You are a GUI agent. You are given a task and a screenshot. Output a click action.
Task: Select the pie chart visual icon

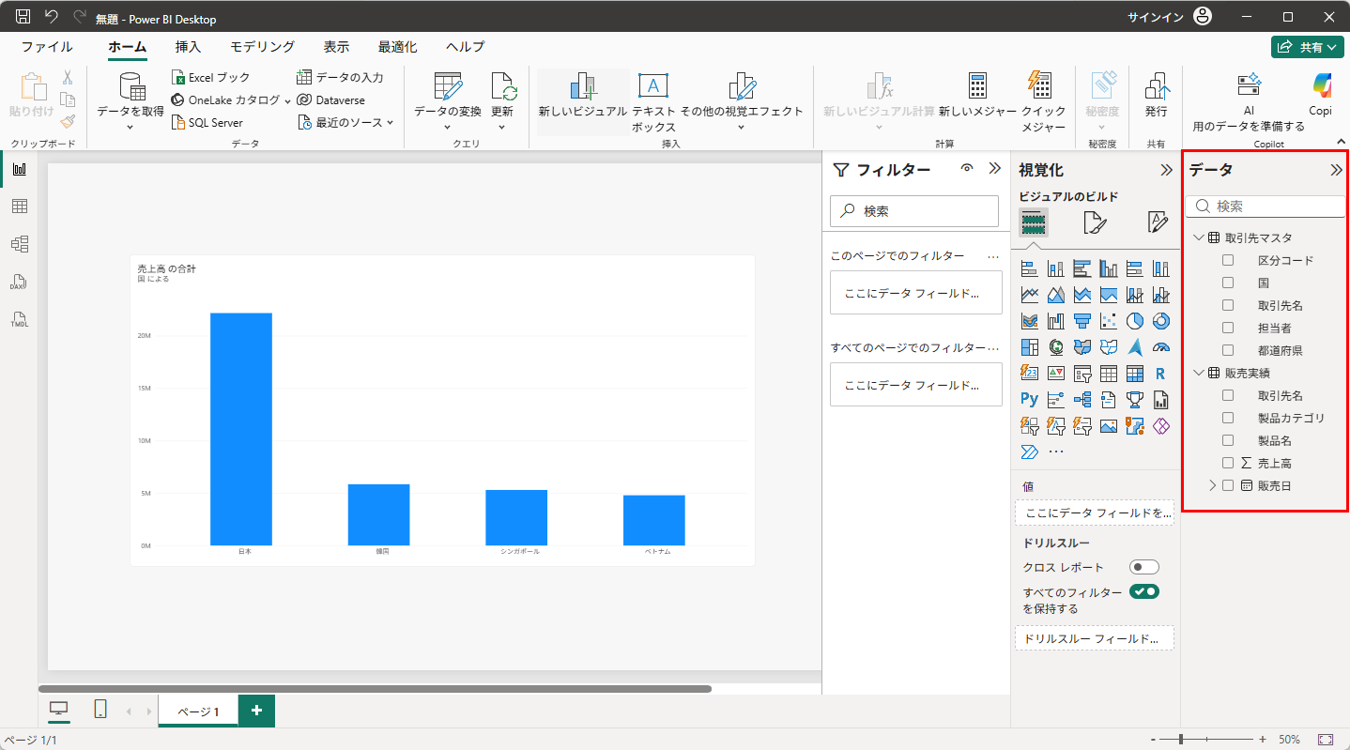click(x=1134, y=321)
